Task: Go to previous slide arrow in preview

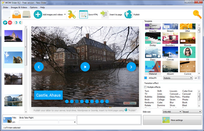Action: [39, 67]
